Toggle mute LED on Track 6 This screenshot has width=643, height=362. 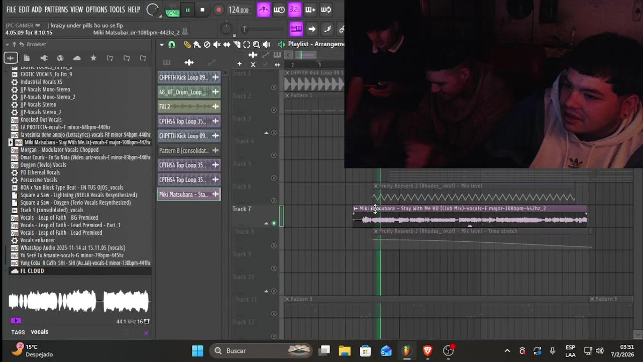coord(274,201)
